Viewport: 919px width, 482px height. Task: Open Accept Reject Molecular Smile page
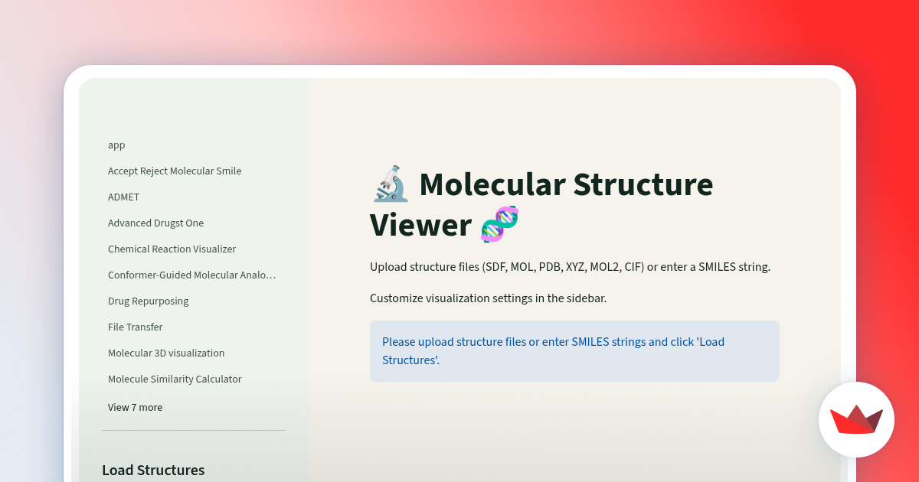click(x=175, y=171)
